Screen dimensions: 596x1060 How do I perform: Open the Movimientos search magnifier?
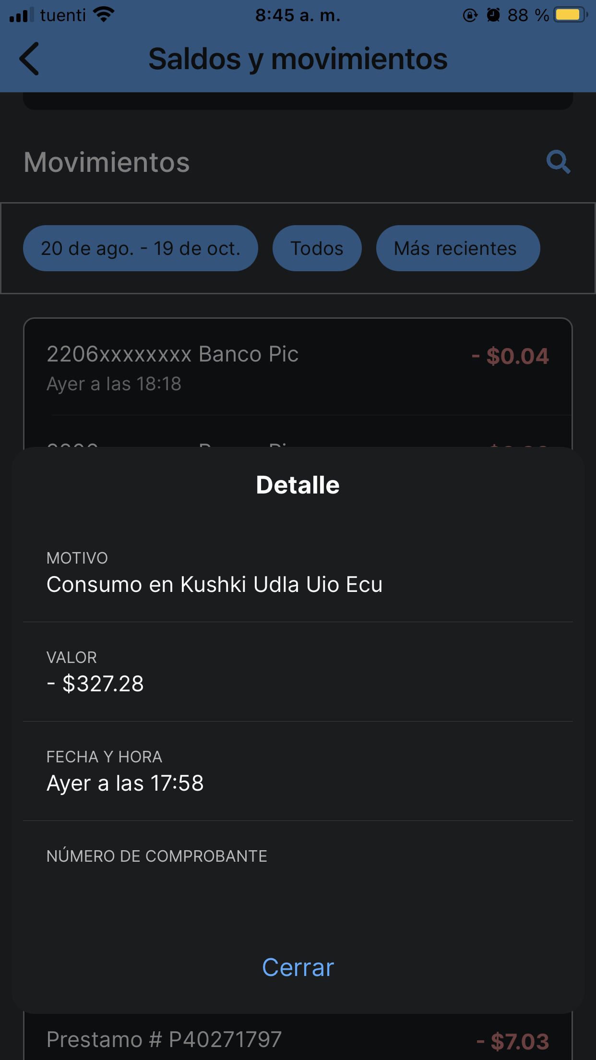(558, 162)
